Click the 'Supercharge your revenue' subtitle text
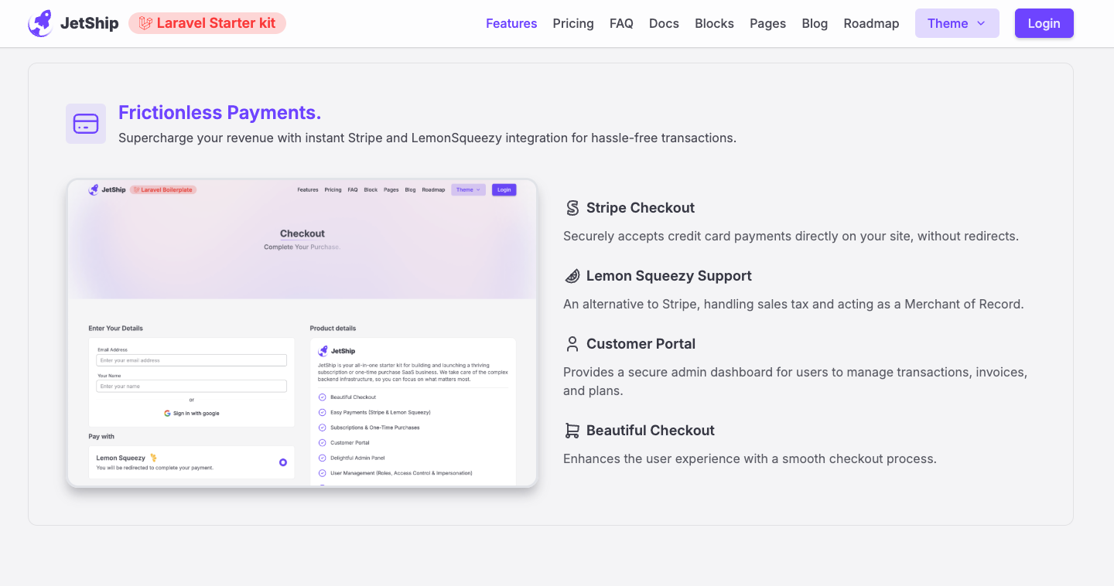1114x586 pixels. click(427, 138)
